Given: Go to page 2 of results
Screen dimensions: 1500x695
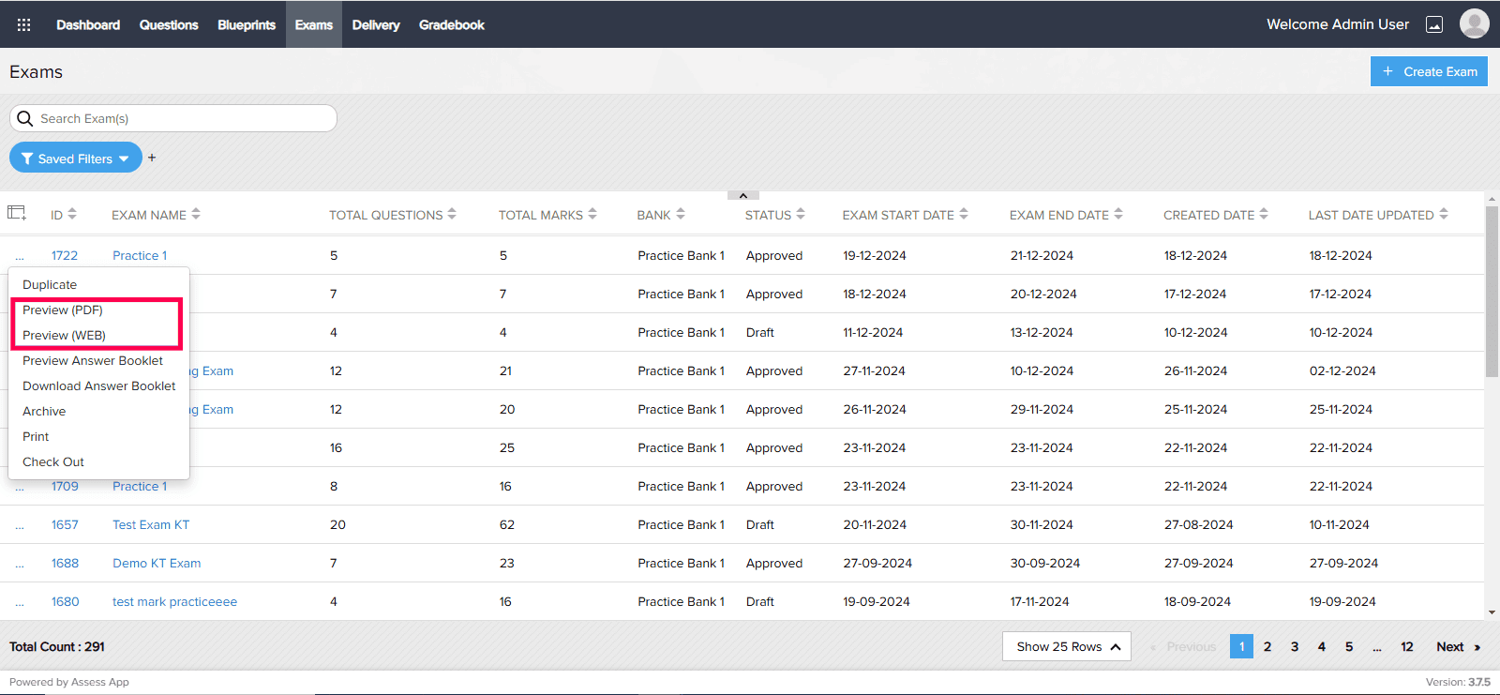Looking at the screenshot, I should click(x=1267, y=646).
